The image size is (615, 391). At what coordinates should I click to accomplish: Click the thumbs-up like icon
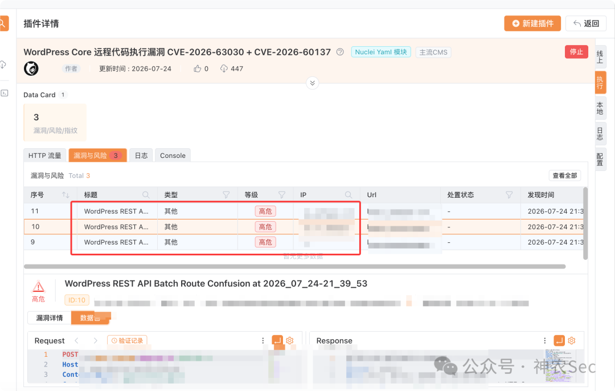click(x=197, y=69)
